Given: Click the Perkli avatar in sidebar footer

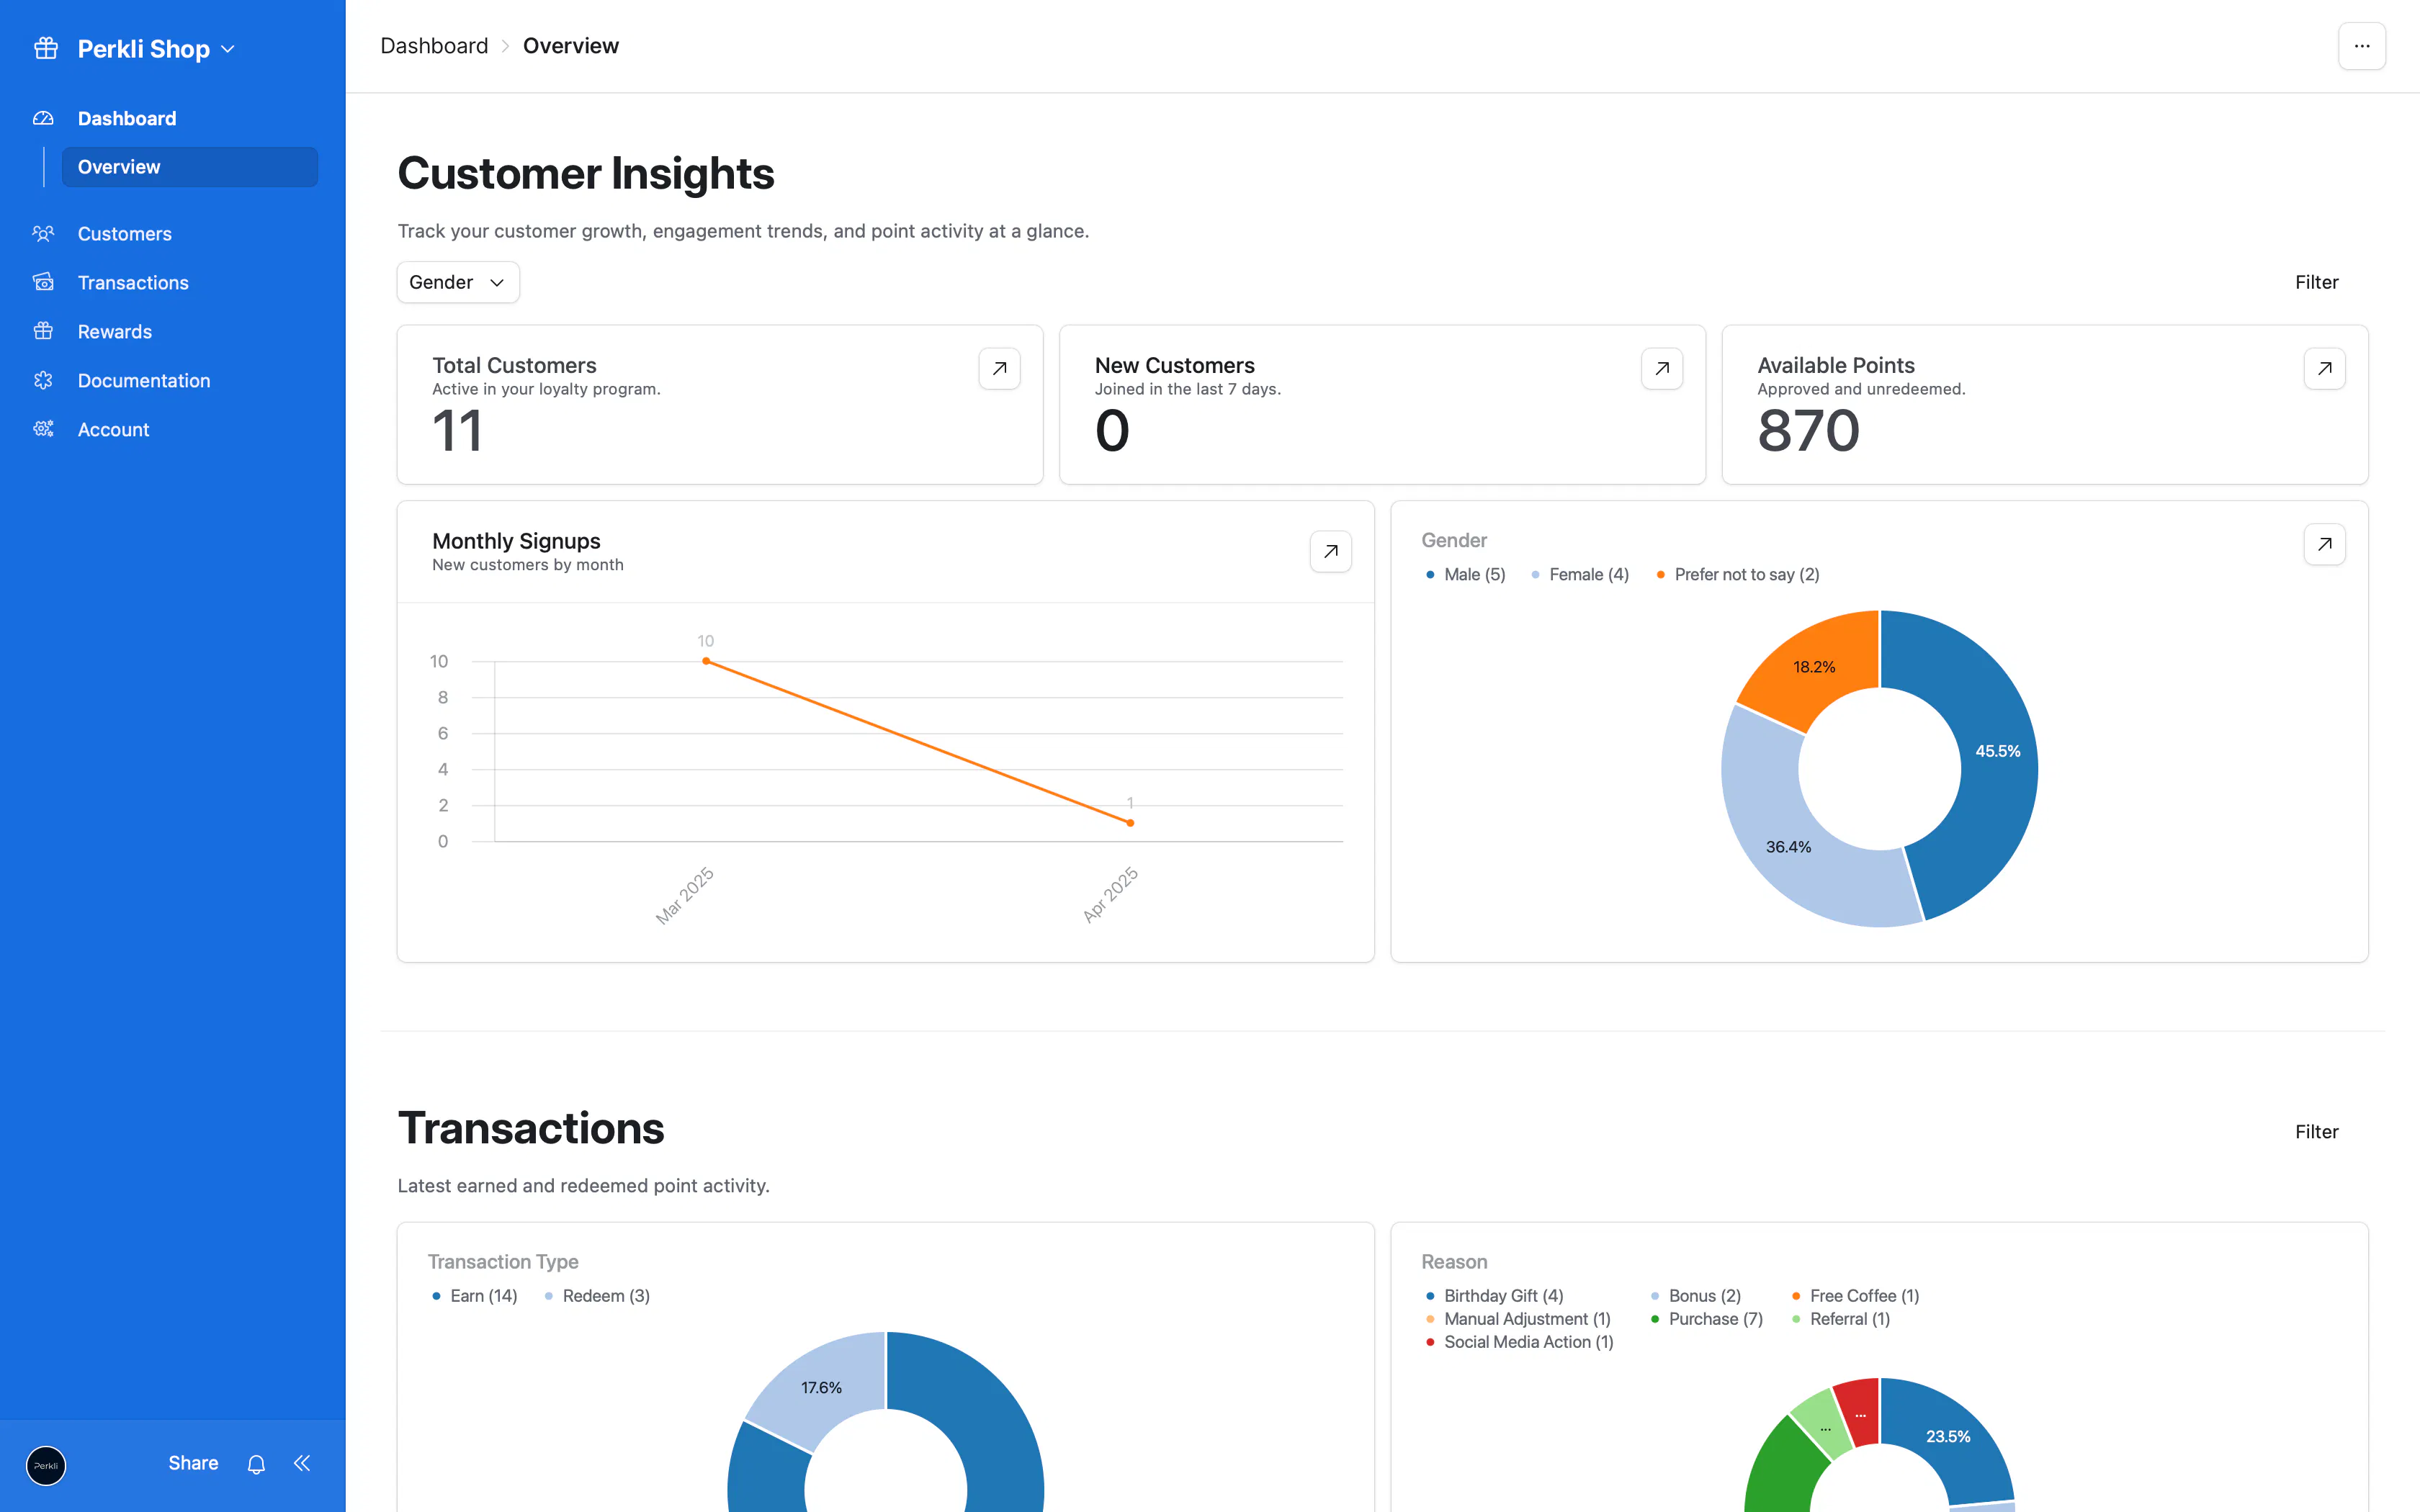Looking at the screenshot, I should tap(46, 1465).
